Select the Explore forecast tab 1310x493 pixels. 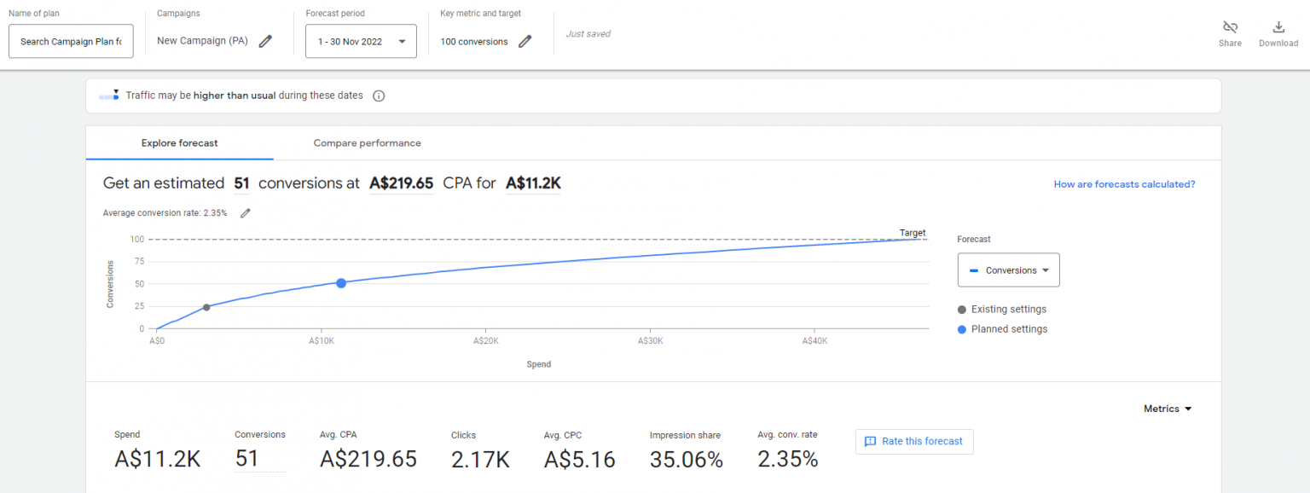click(179, 142)
